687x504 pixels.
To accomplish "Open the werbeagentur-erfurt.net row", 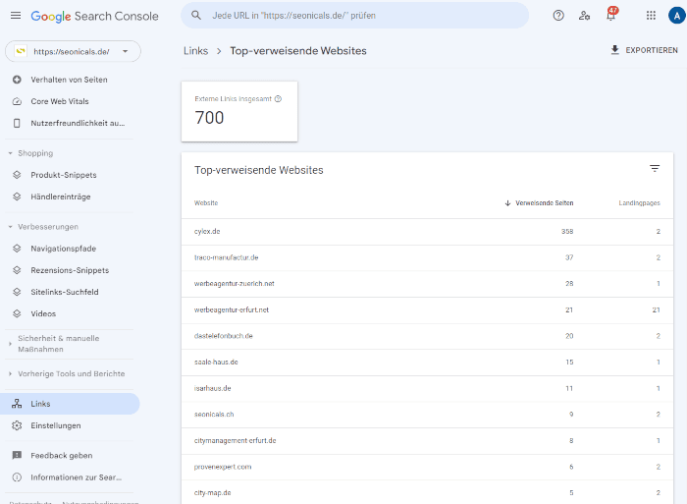I will (427, 310).
